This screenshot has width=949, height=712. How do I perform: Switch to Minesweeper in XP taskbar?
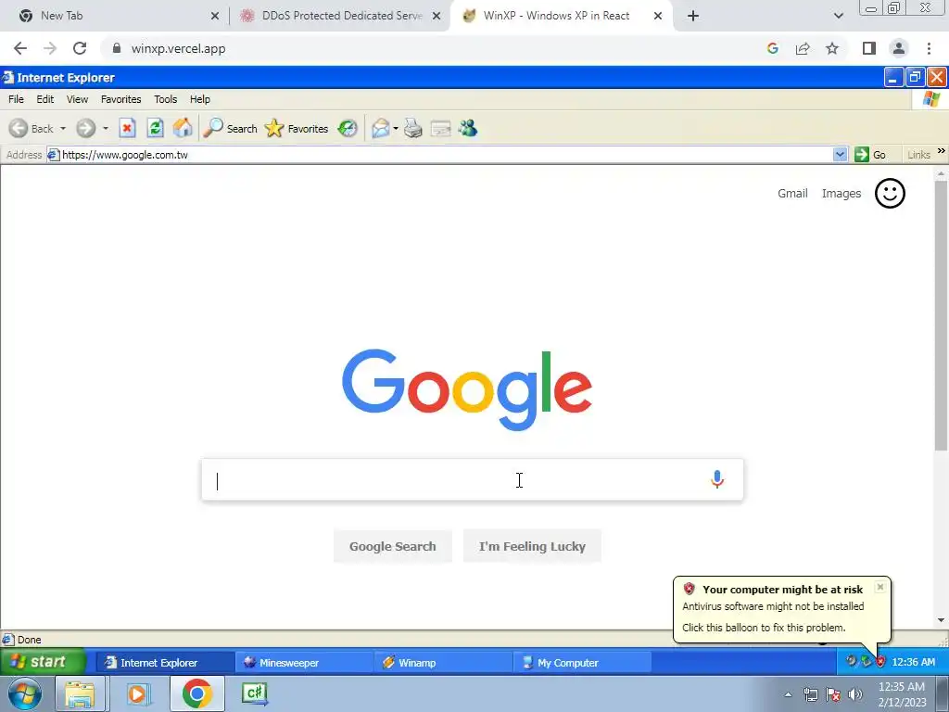pos(304,662)
